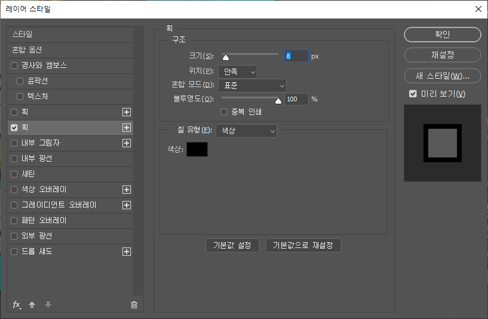Click the 재설정 button

point(442,55)
